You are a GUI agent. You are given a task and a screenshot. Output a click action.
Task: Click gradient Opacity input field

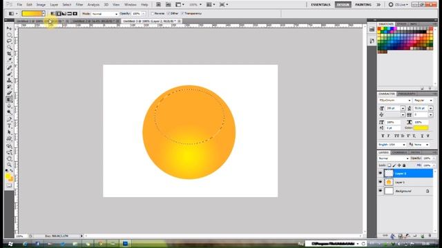coord(136,14)
